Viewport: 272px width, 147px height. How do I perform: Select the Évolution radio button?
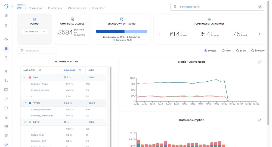coord(253,51)
